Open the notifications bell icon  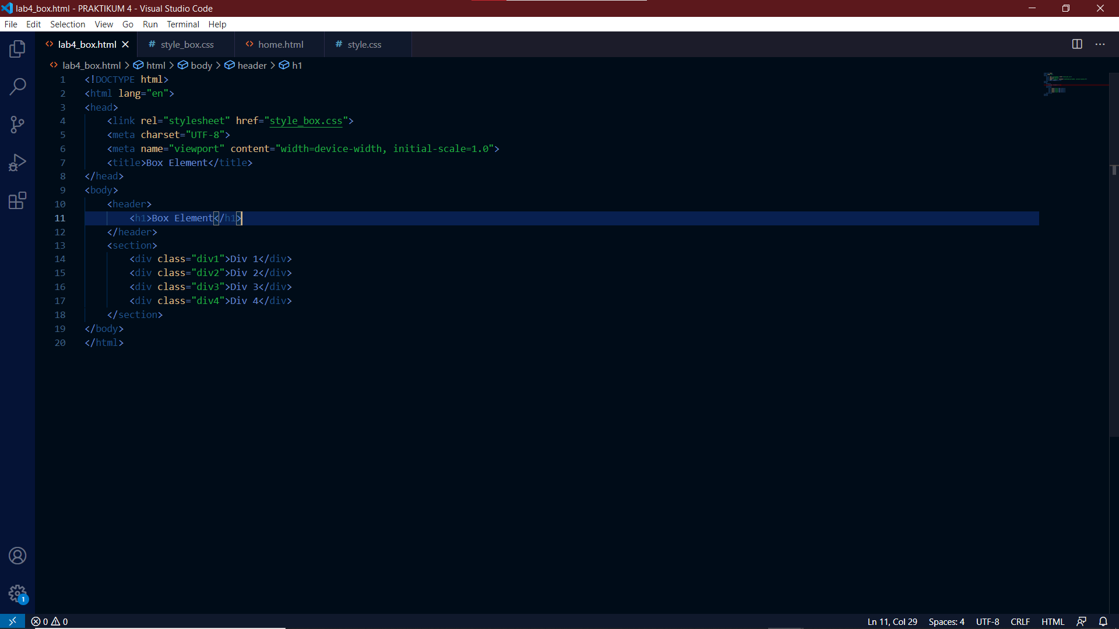tap(1103, 621)
